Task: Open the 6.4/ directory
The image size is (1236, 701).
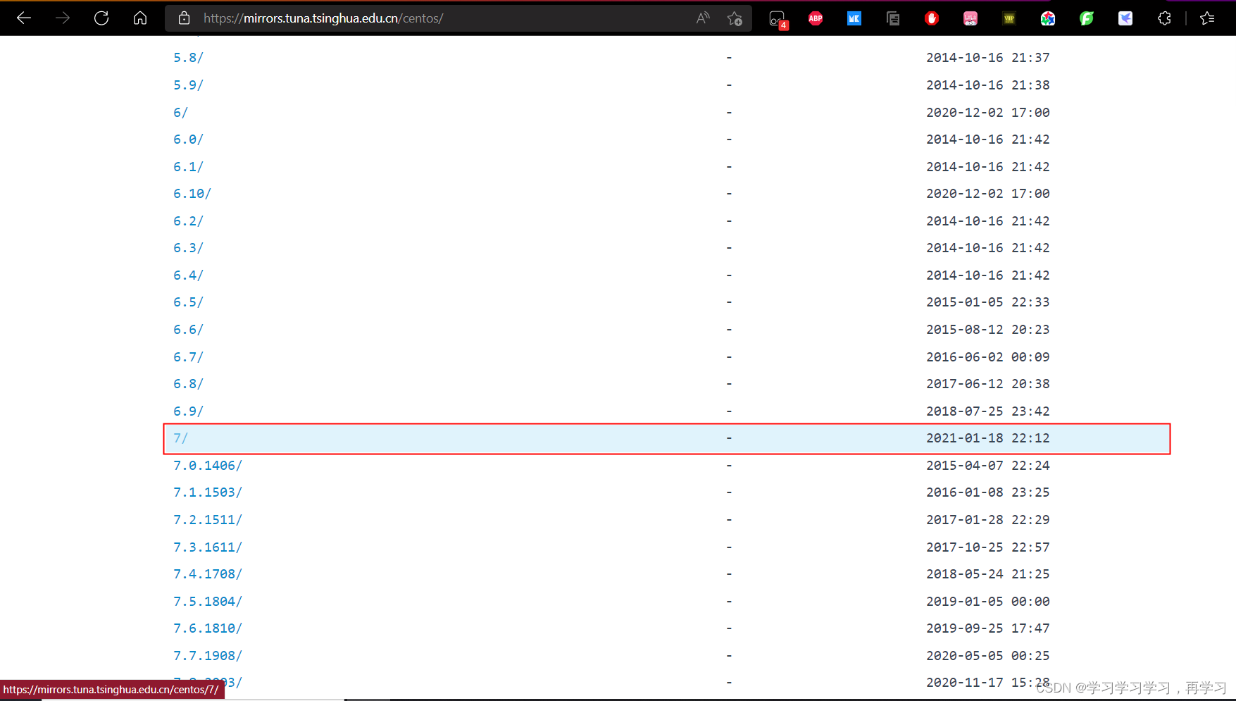Action: [x=188, y=275]
